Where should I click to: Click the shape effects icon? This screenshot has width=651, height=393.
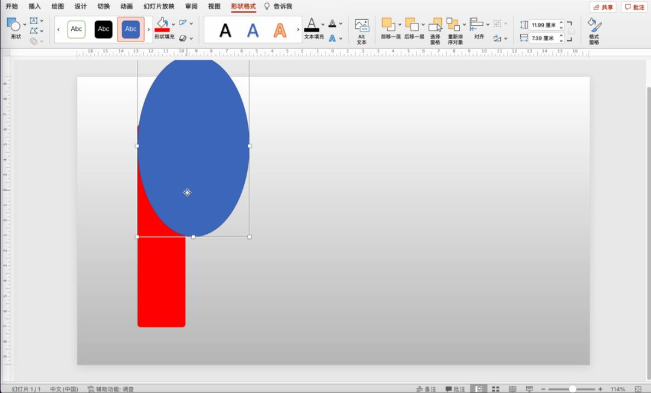point(183,38)
